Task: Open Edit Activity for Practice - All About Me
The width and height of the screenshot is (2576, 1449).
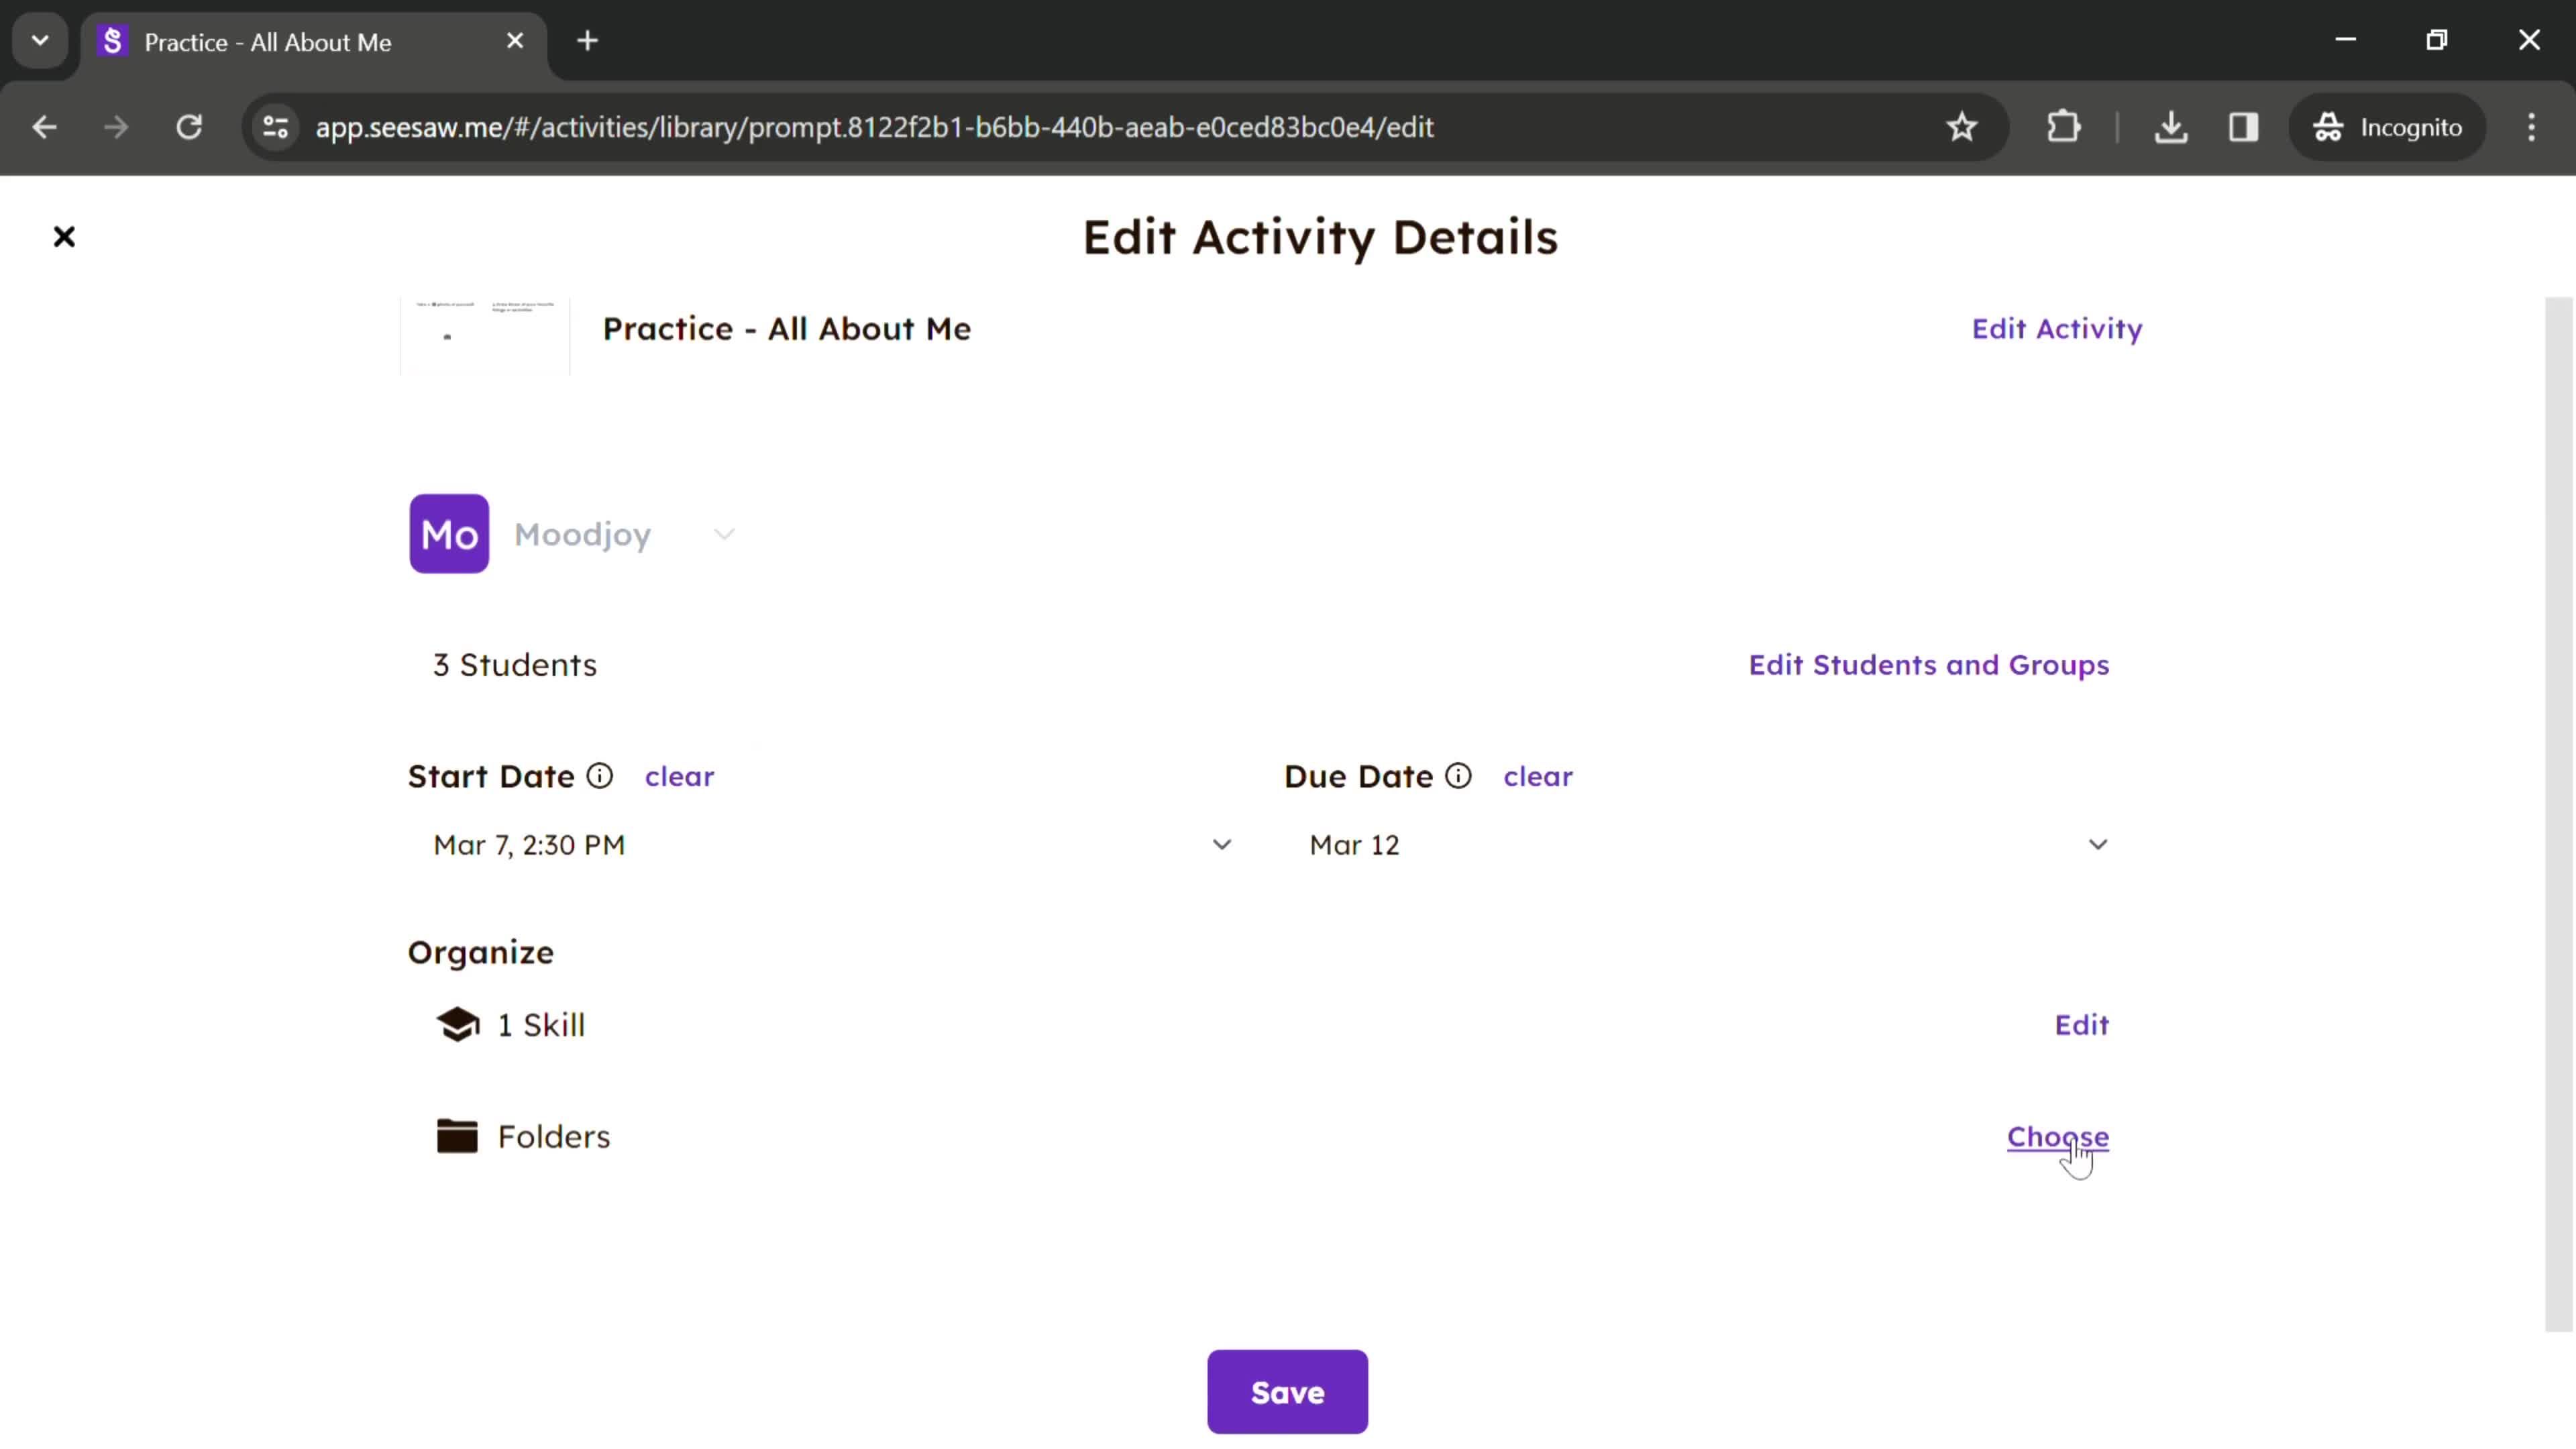Action: (x=2057, y=327)
